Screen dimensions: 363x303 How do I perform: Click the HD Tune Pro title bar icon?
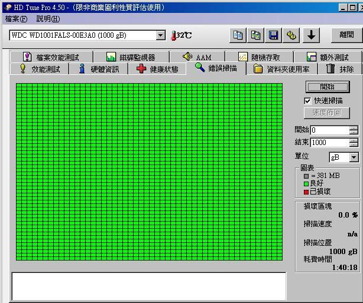tap(8, 8)
